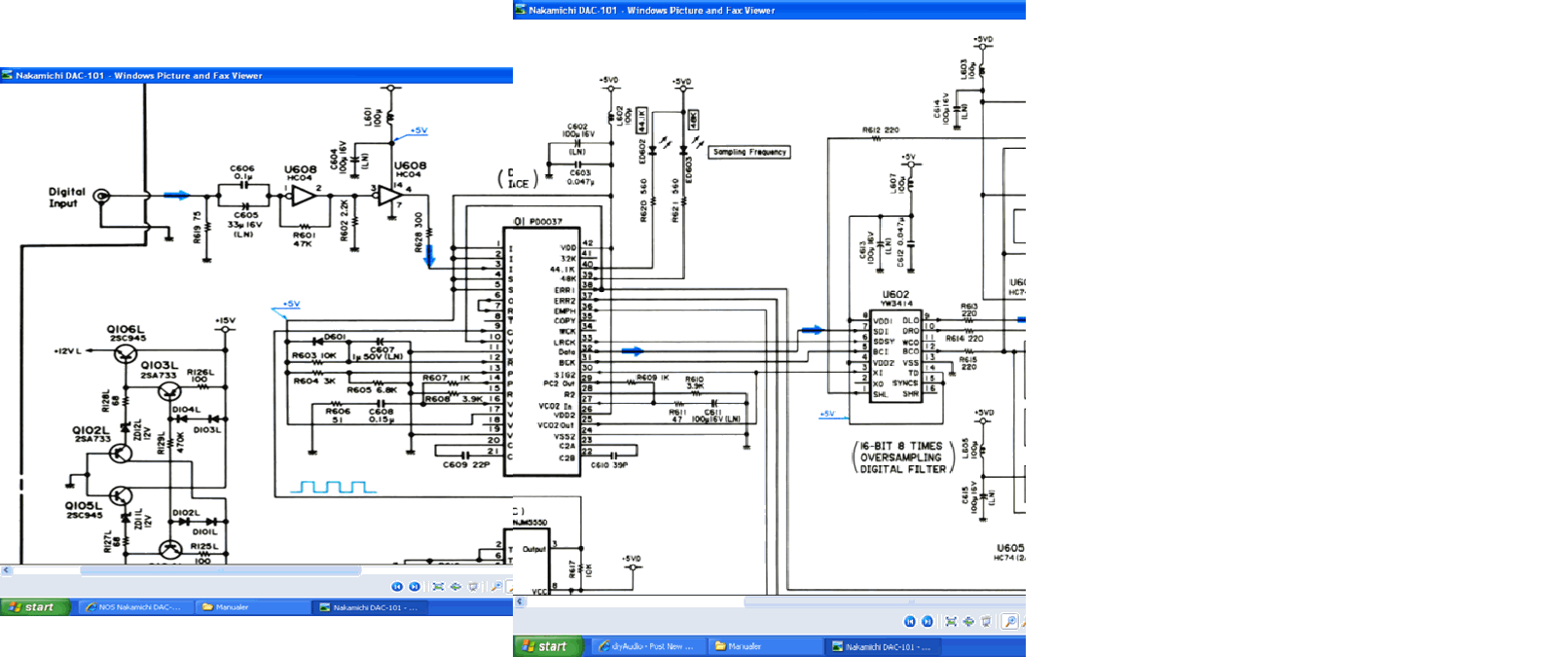The height and width of the screenshot is (657, 1564).
Task: Click the title bar icon of left viewer window
Action: tap(8, 75)
